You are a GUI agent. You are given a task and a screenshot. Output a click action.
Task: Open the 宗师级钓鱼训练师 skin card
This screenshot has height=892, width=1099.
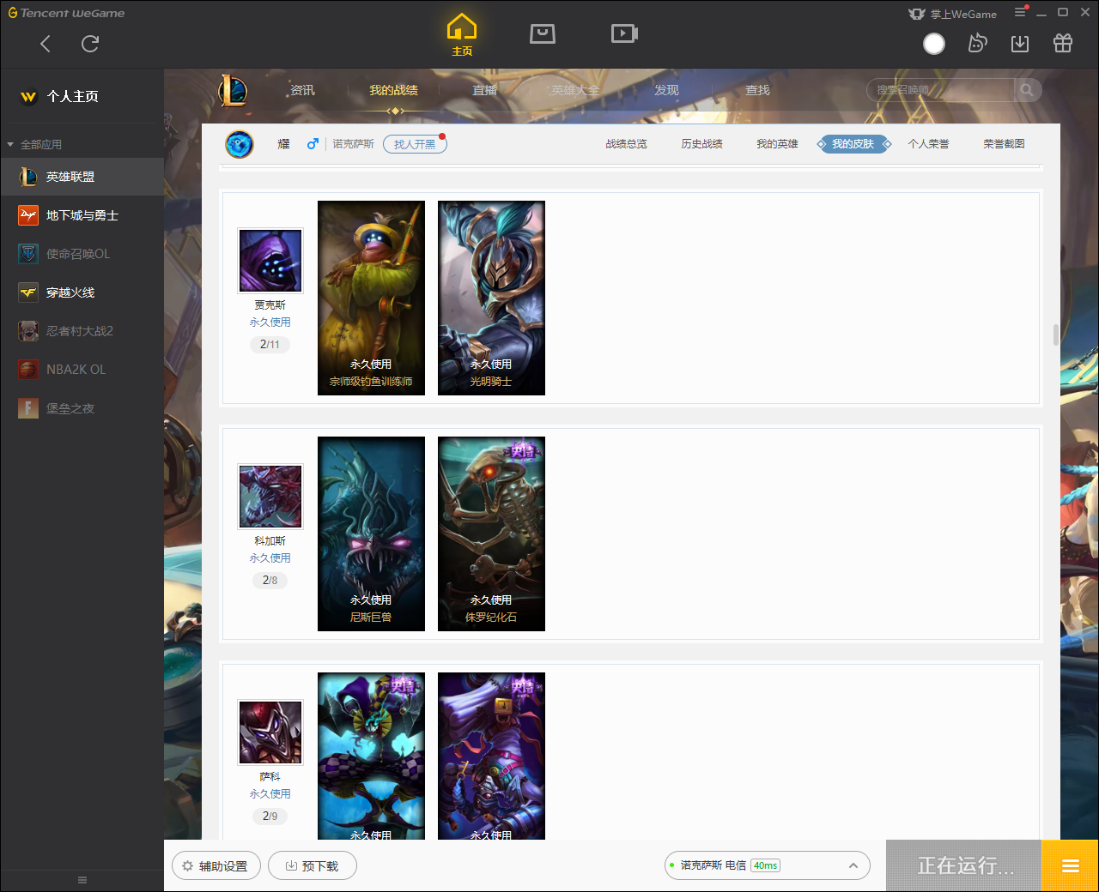371,298
